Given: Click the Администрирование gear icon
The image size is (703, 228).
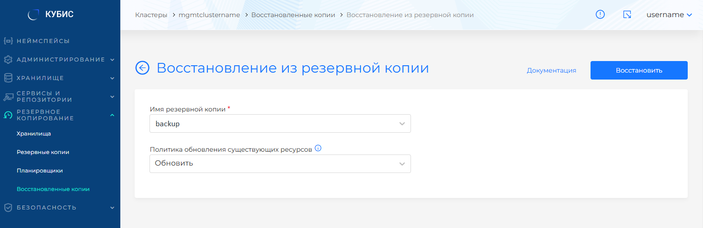Looking at the screenshot, I should coord(8,60).
